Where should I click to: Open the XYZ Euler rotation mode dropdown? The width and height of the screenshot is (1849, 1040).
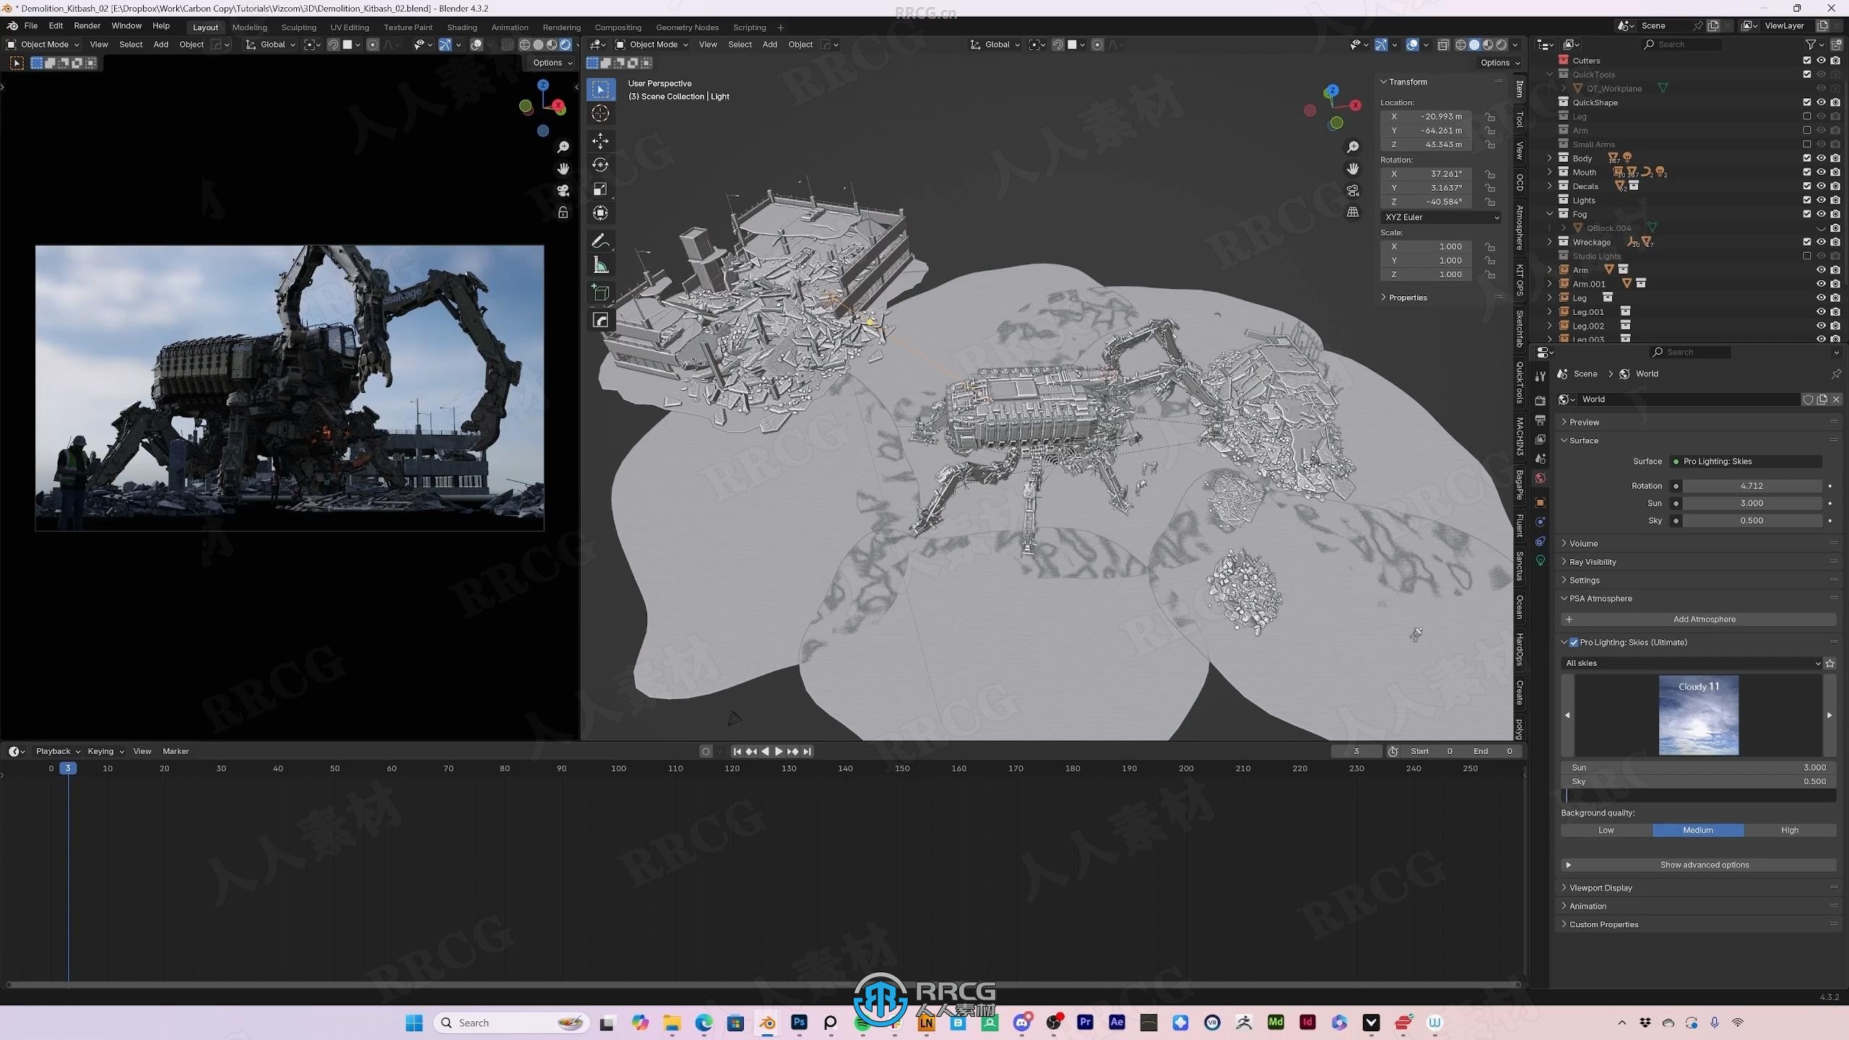[x=1442, y=217]
